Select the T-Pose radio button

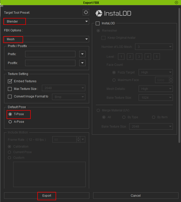[10, 114]
